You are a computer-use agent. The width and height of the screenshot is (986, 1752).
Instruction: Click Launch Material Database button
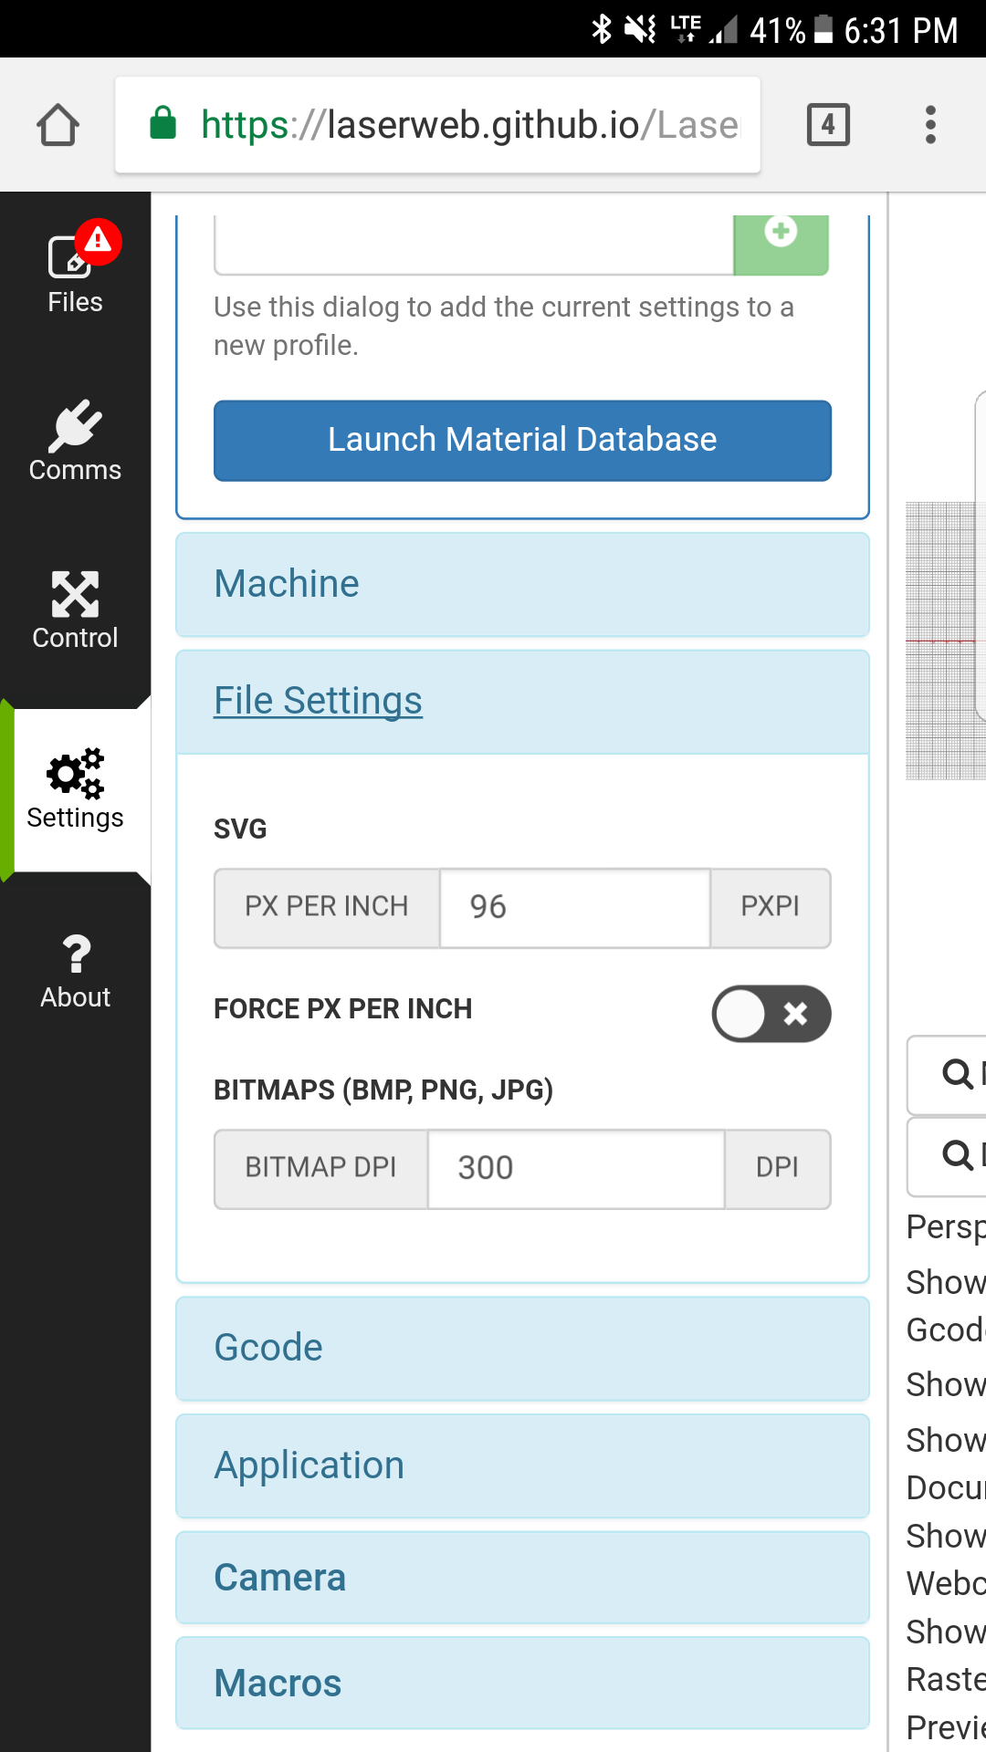pos(522,440)
